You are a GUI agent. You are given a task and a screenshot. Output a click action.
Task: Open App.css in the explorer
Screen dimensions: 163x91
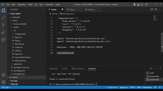coord(18,37)
